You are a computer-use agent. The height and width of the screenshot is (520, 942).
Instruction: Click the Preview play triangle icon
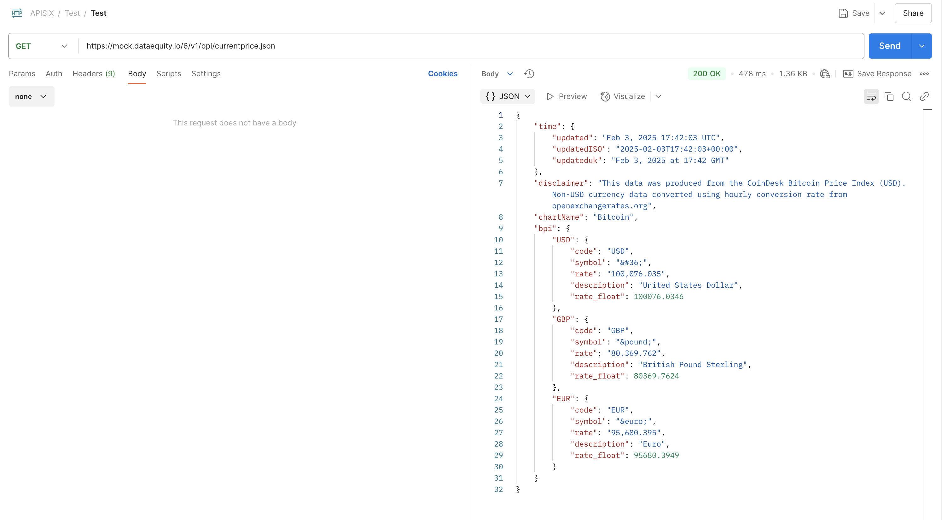tap(550, 96)
